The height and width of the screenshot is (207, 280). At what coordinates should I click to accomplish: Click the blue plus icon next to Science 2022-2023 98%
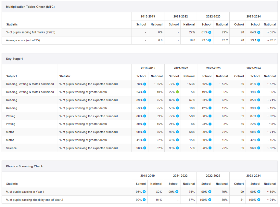(x=210, y=148)
